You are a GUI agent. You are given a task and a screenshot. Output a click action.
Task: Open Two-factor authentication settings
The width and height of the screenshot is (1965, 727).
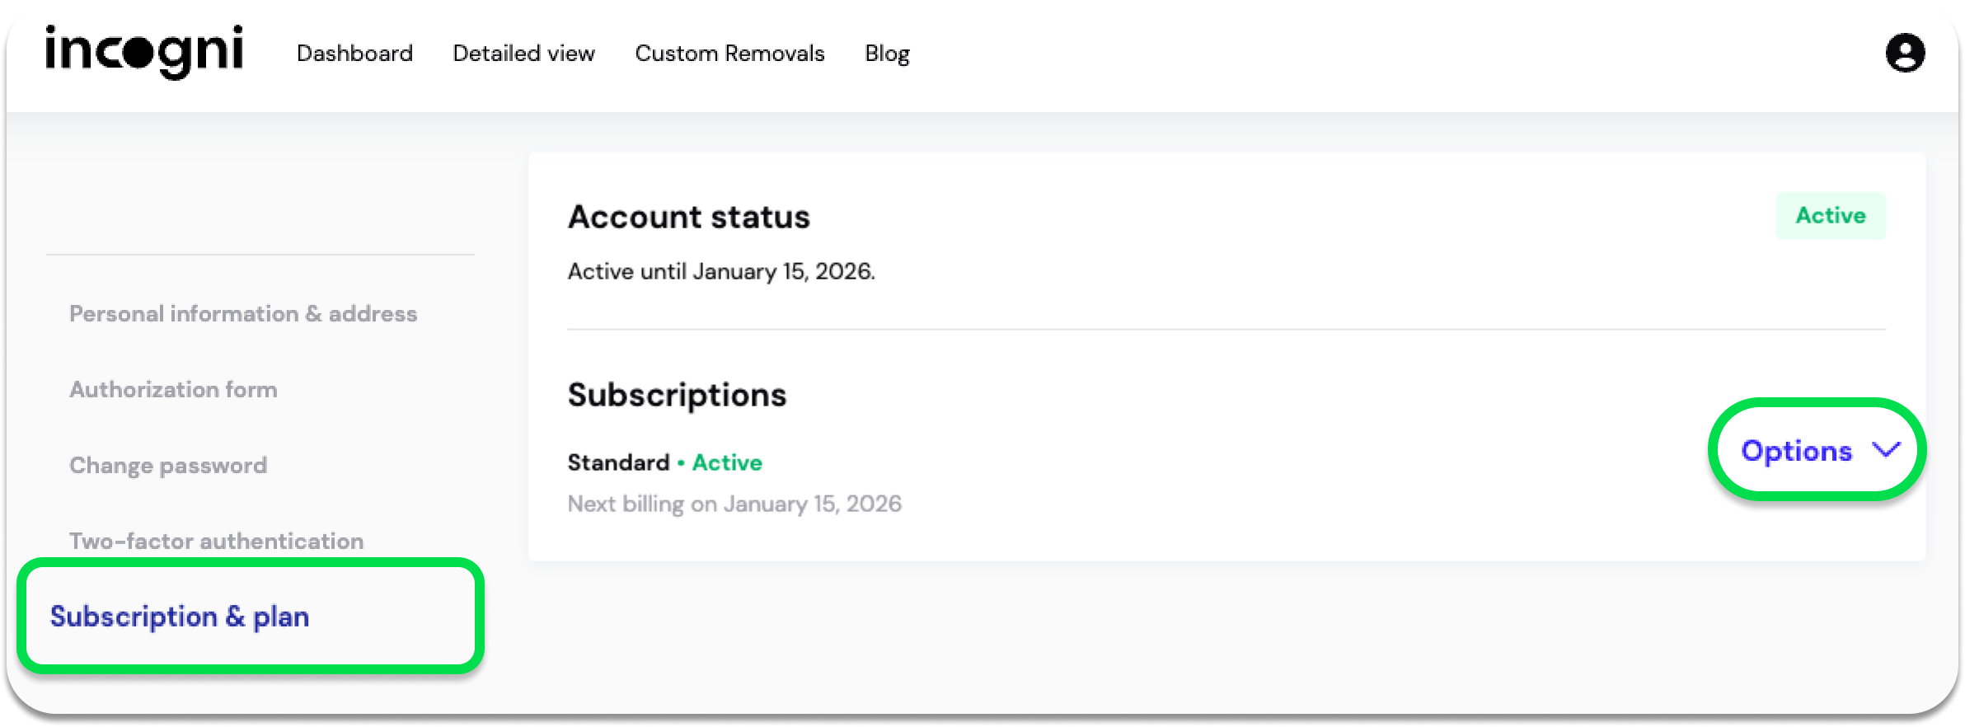(x=216, y=541)
